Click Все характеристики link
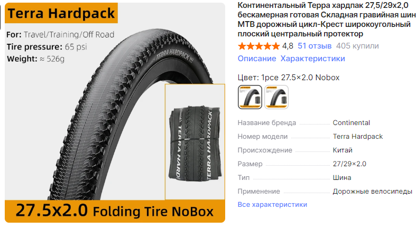 pyautogui.click(x=272, y=204)
